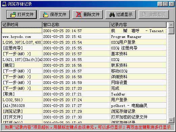Click the save folder icon on 保存文件

click(46, 15)
